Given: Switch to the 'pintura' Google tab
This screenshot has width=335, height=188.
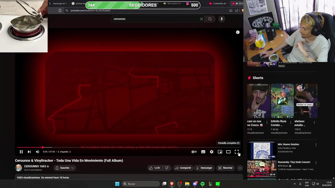Looking at the screenshot, I should point(79,3).
